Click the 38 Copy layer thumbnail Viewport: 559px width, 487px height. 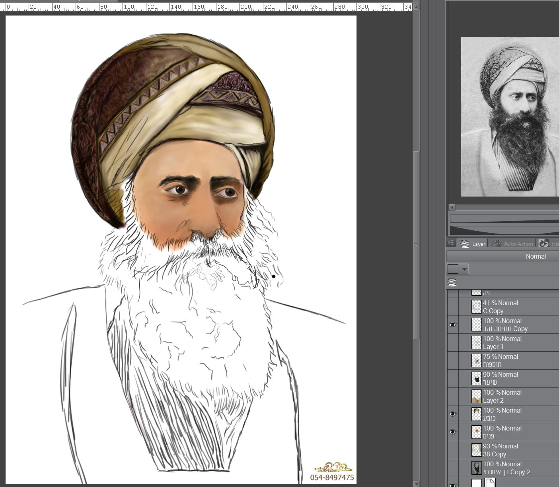pos(476,450)
